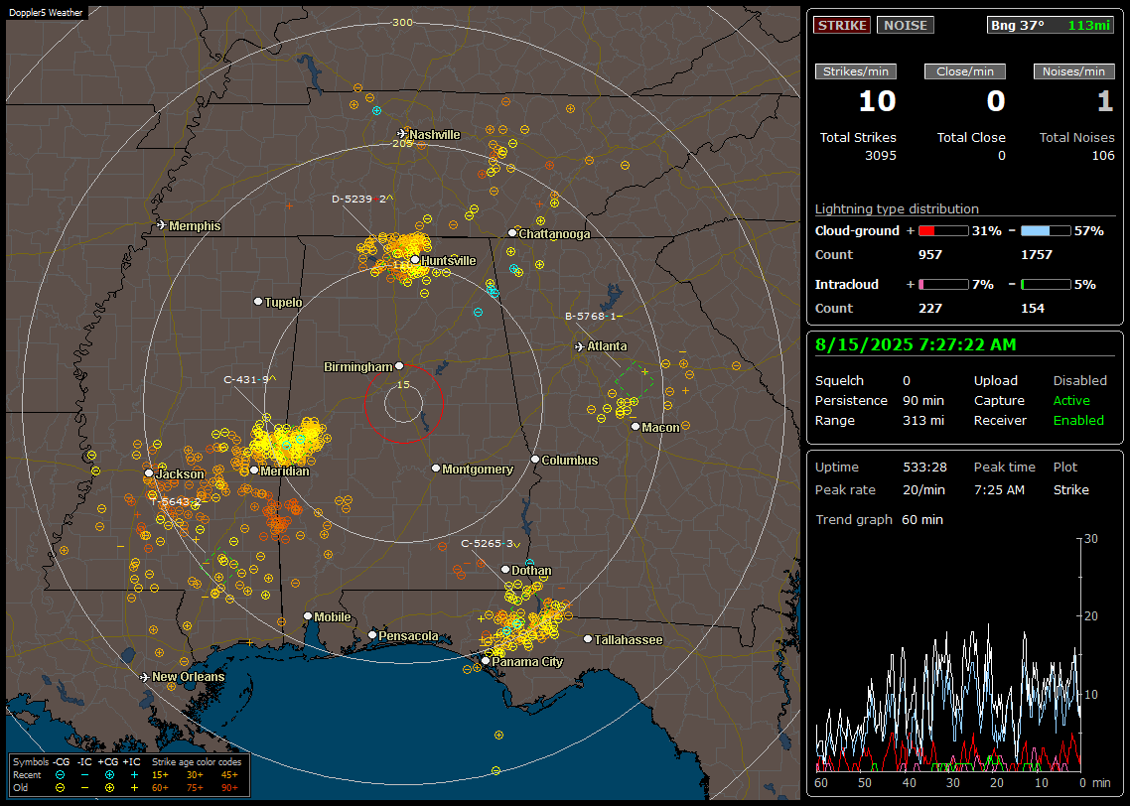Click the Tallahassee city marker
Viewport: 1130px width, 806px height.
pos(588,639)
